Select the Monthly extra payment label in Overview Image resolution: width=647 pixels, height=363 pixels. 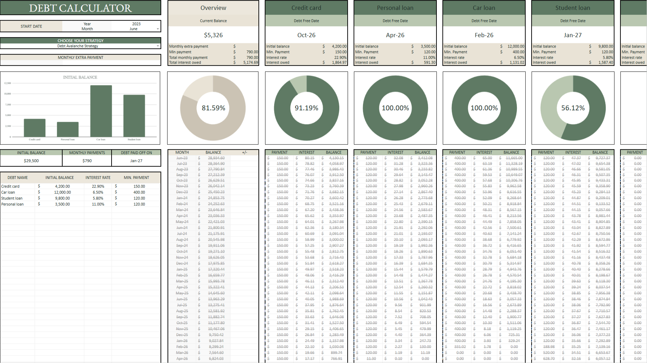coord(189,46)
